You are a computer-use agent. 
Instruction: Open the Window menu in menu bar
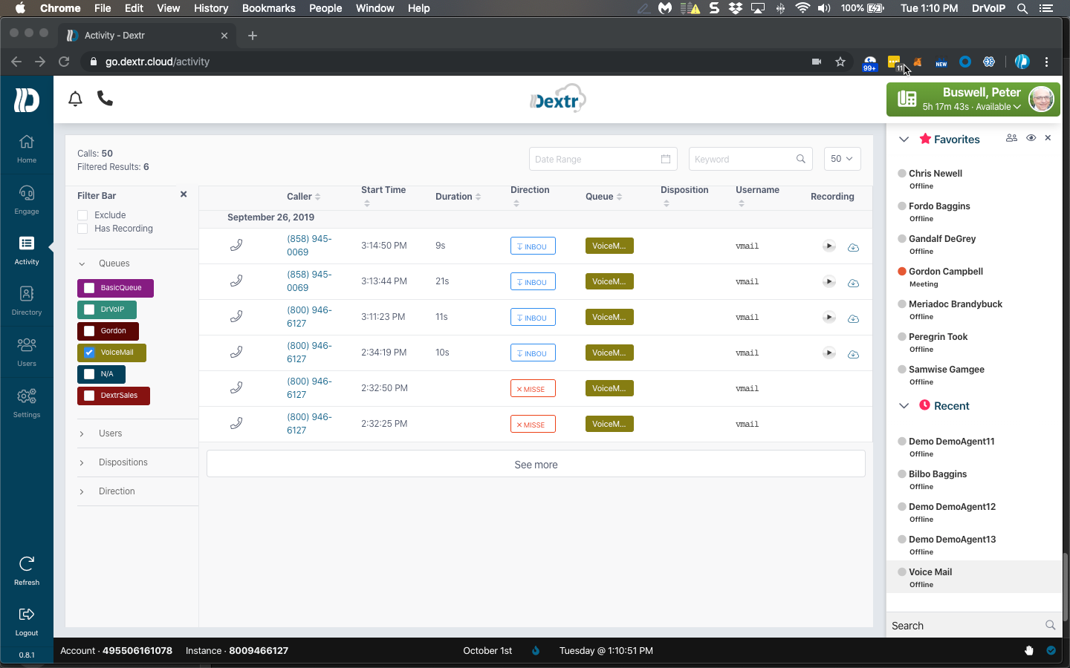pyautogui.click(x=374, y=8)
